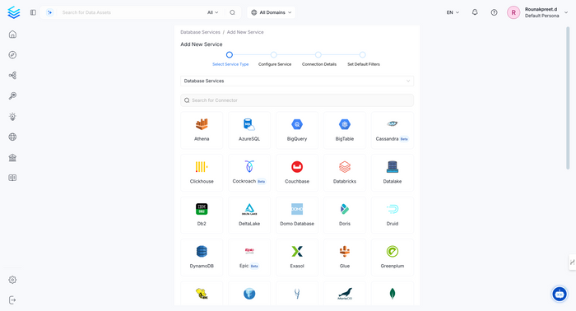576x311 pixels.
Task: Select the DynamoDB connector
Action: [202, 258]
